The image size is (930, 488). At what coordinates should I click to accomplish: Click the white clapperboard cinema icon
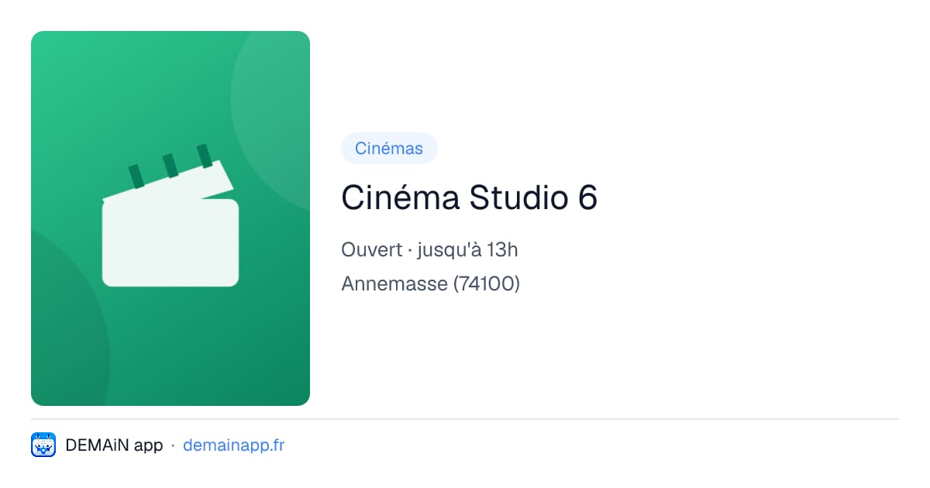(170, 215)
